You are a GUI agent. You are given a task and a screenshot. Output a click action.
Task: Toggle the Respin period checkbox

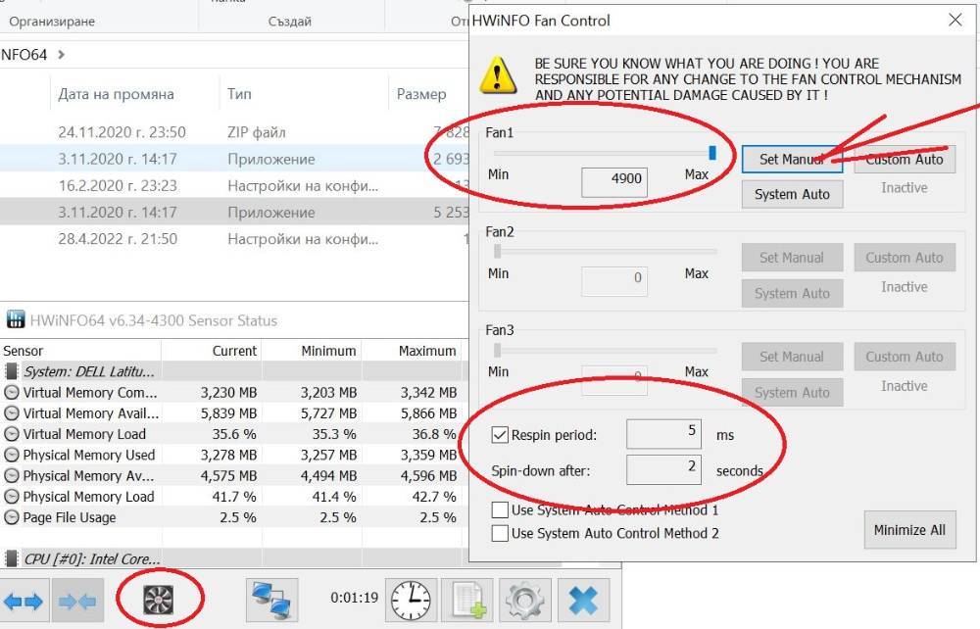pos(500,435)
